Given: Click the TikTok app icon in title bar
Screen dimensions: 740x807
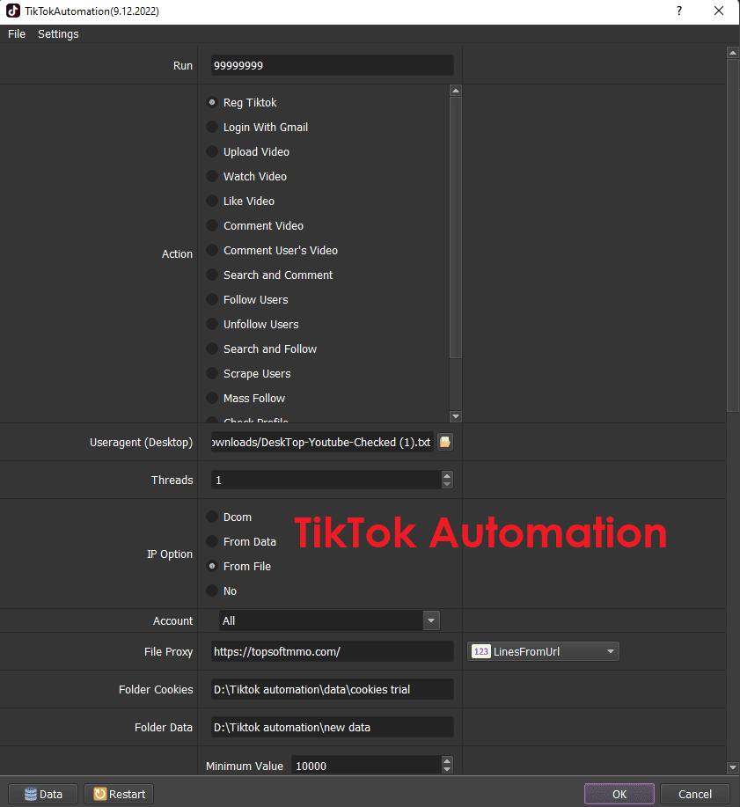Looking at the screenshot, I should tap(13, 11).
